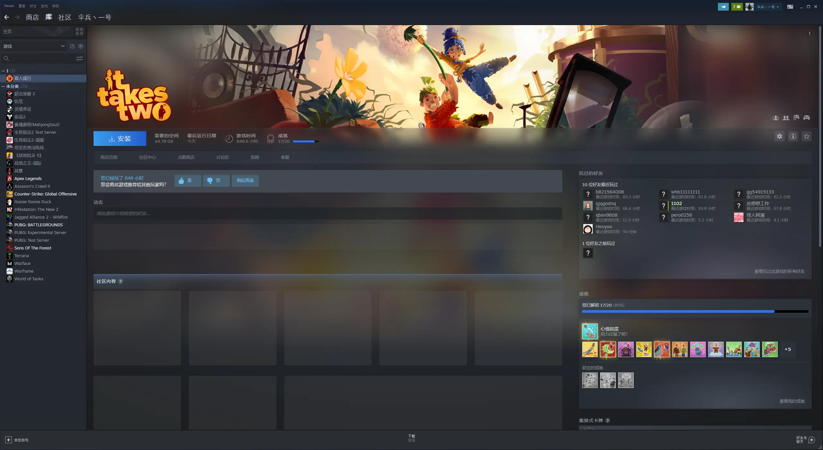Click the 17/20 unlocked progress bar
Viewport: 823px width, 450px height.
695,311
